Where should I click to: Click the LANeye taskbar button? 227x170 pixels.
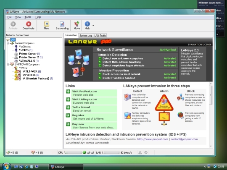tap(66, 167)
